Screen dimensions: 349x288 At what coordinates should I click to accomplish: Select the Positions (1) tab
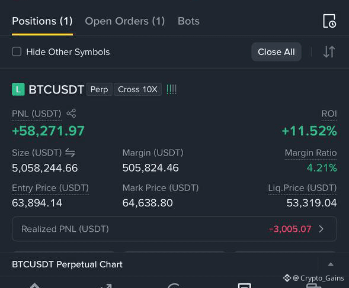pos(42,21)
